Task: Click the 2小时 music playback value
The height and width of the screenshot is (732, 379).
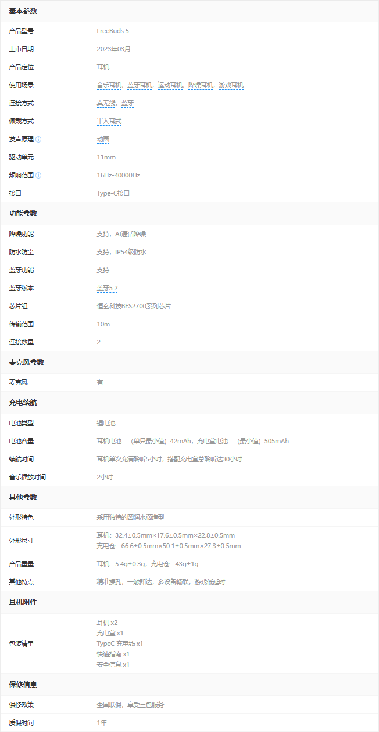Action: click(x=105, y=477)
